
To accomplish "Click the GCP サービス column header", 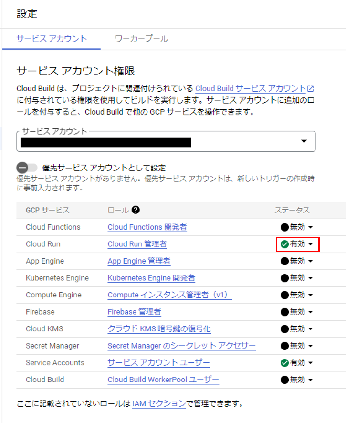I will pyautogui.click(x=48, y=210).
